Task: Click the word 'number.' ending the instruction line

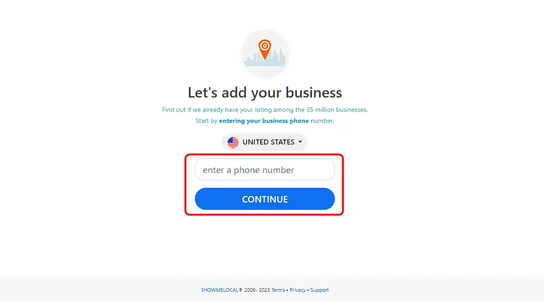Action: (x=322, y=121)
